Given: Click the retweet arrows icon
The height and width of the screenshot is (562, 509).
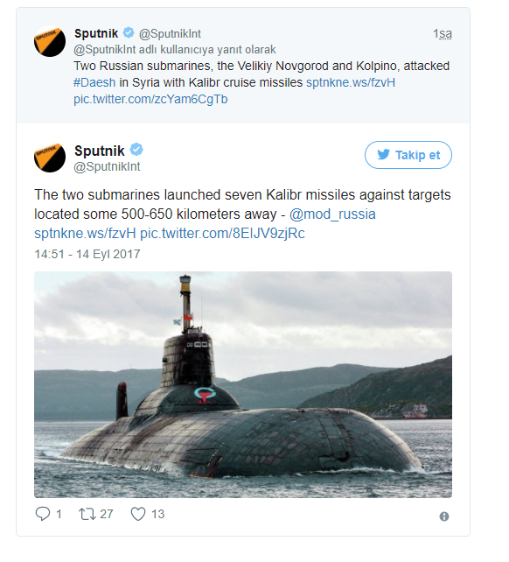Looking at the screenshot, I should point(87,514).
